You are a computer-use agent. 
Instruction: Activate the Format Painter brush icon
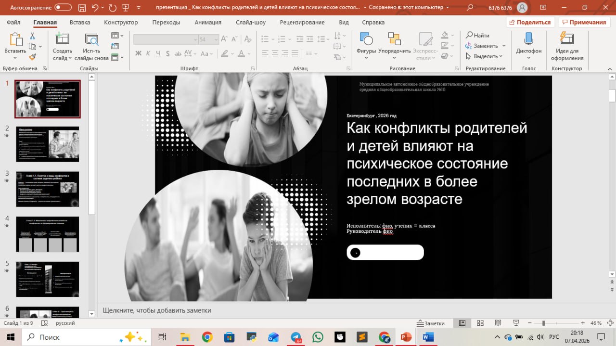[x=33, y=57]
